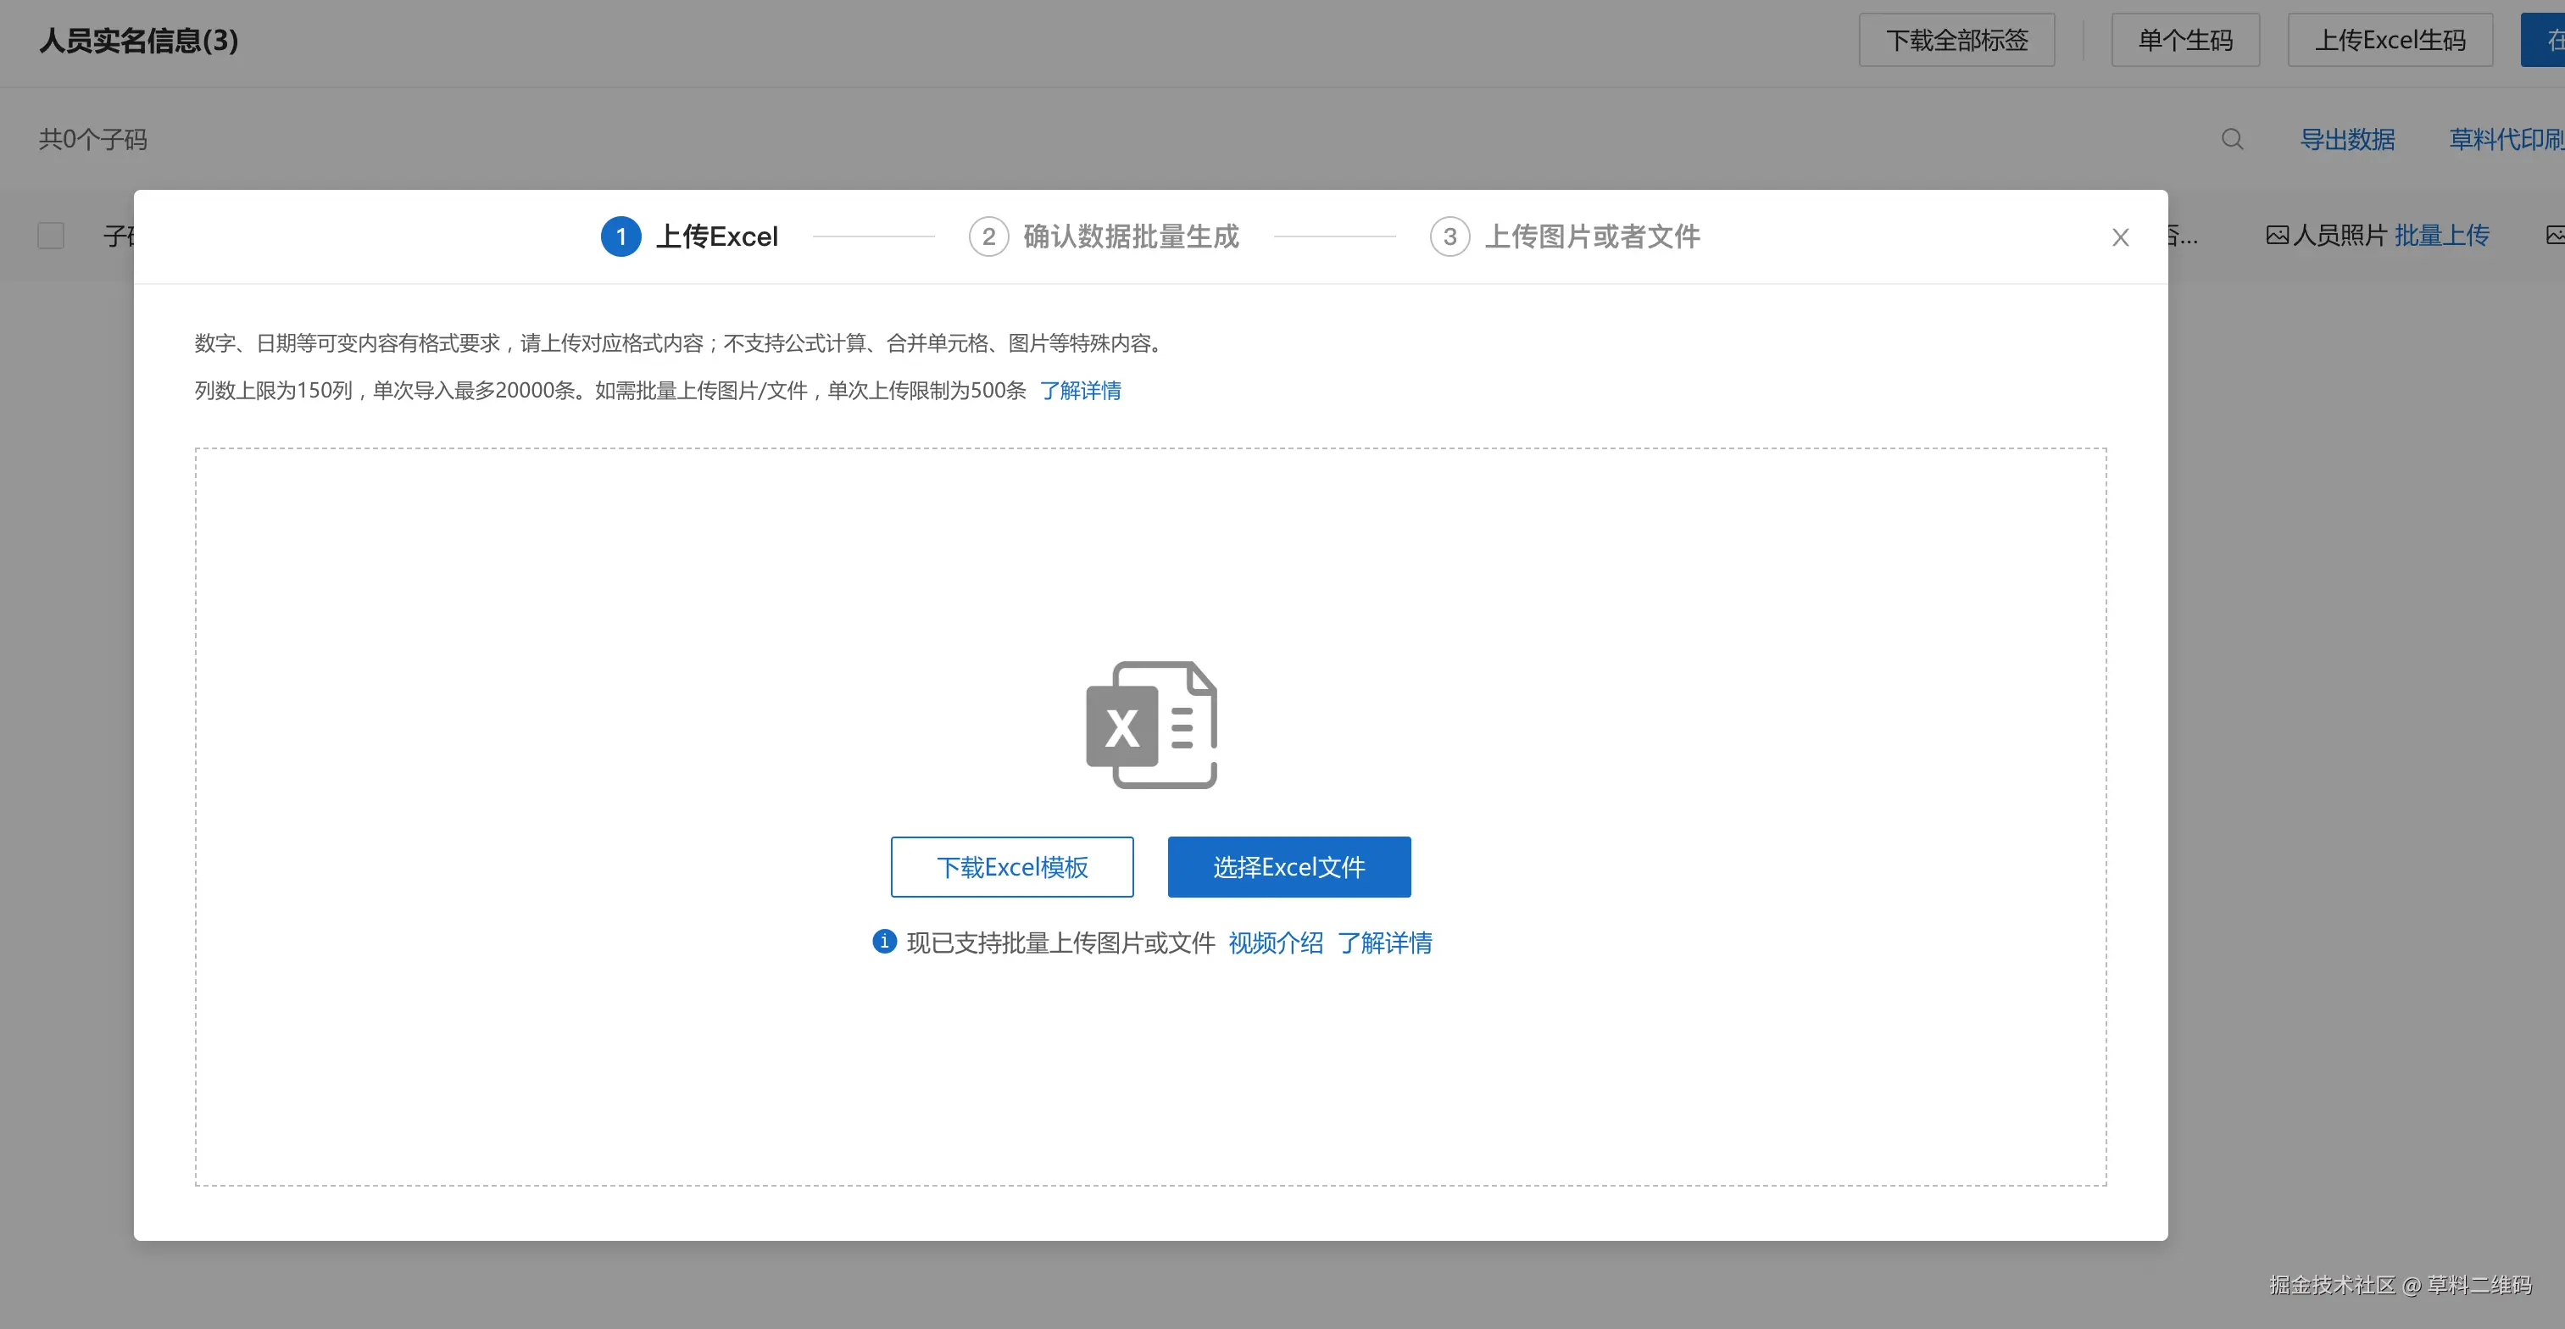Screen dimensions: 2565x1329
Task: Click the search magnifier icon
Action: pos(2231,139)
